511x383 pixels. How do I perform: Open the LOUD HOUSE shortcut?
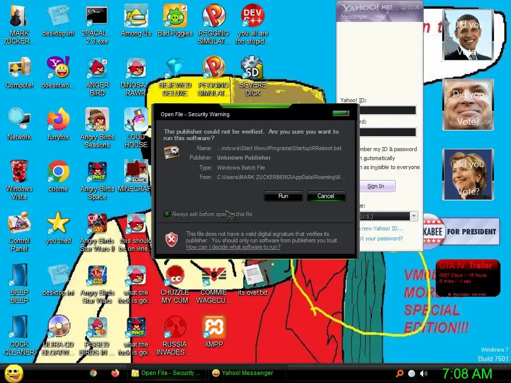(136, 128)
